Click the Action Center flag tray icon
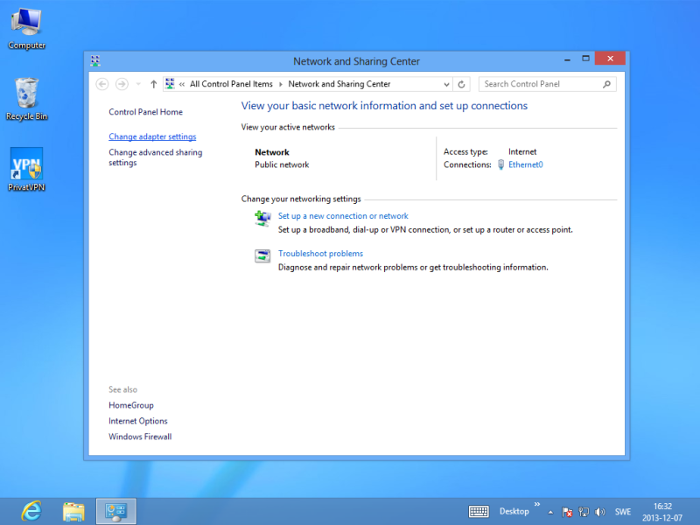The image size is (700, 525). click(567, 512)
